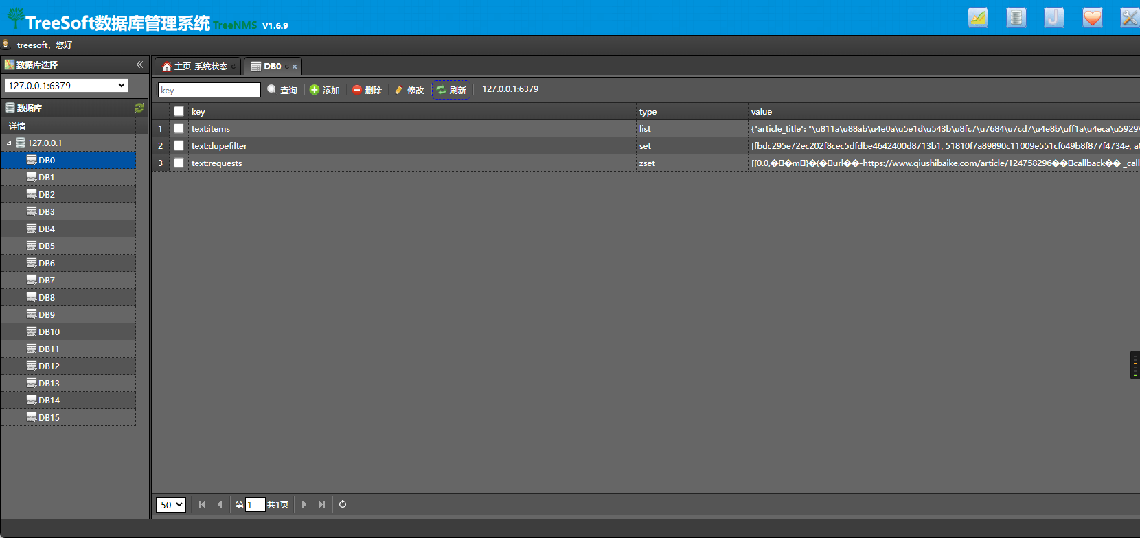1140x538 pixels.
Task: Select the text:requests key cell
Action: tap(412, 163)
